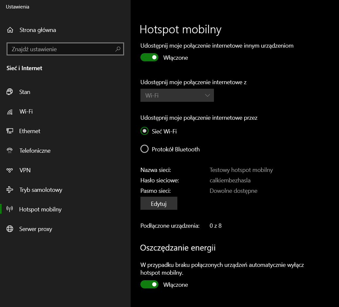Go to Strona główna settings home
339x307 pixels.
pos(38,30)
